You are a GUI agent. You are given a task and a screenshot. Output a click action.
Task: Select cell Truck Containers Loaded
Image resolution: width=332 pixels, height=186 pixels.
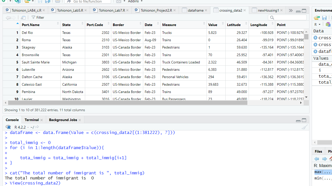(x=183, y=62)
